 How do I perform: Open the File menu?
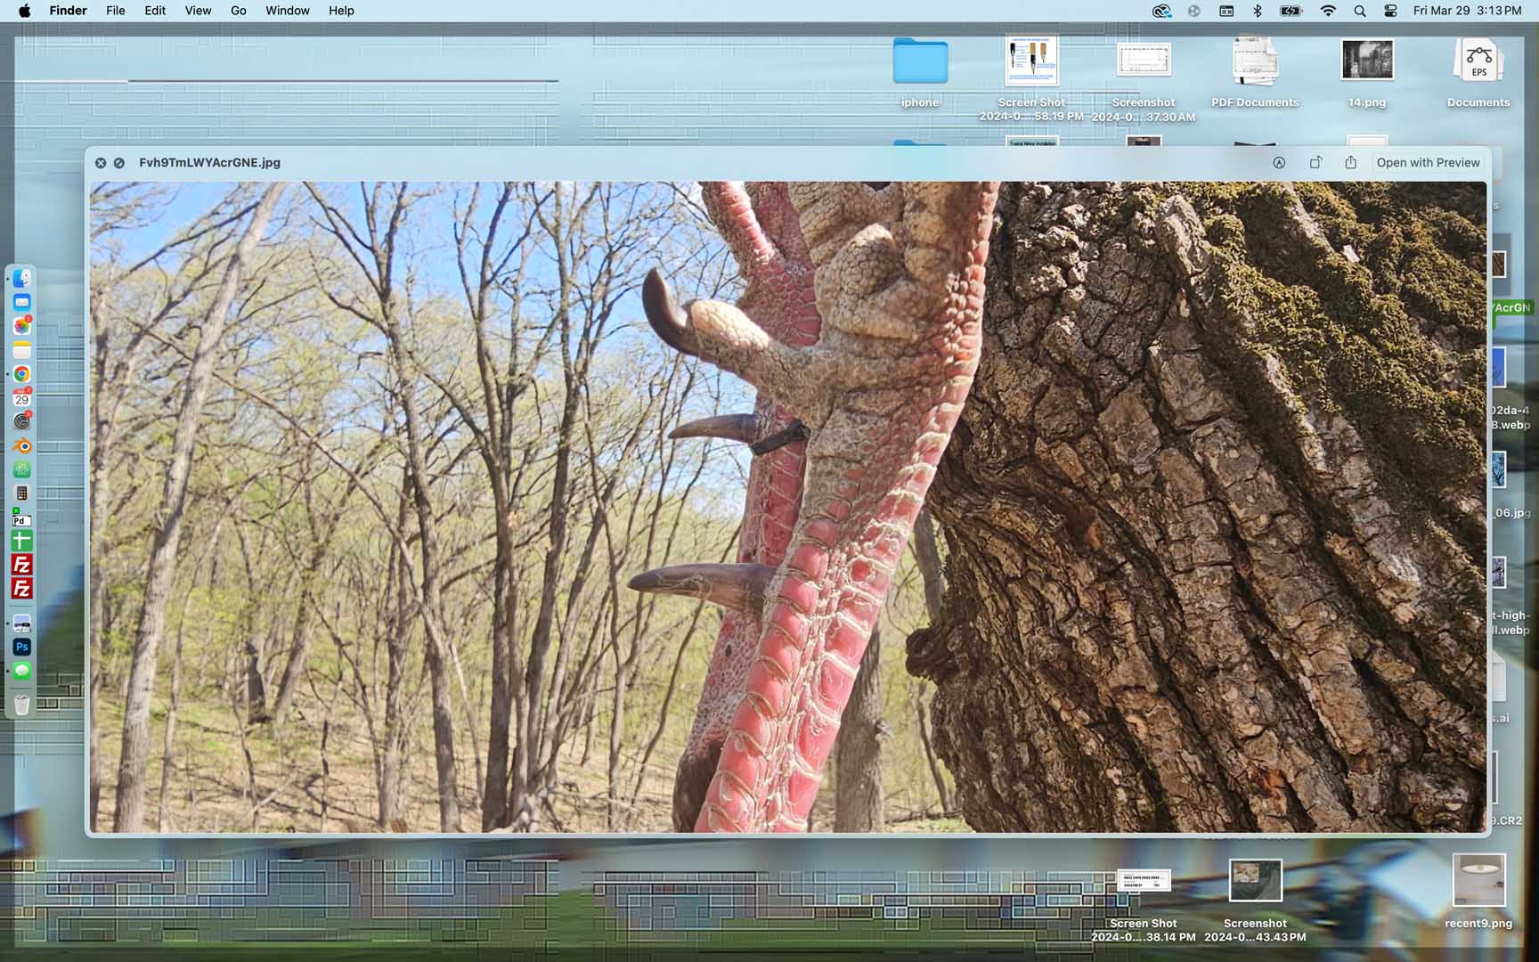pyautogui.click(x=115, y=11)
